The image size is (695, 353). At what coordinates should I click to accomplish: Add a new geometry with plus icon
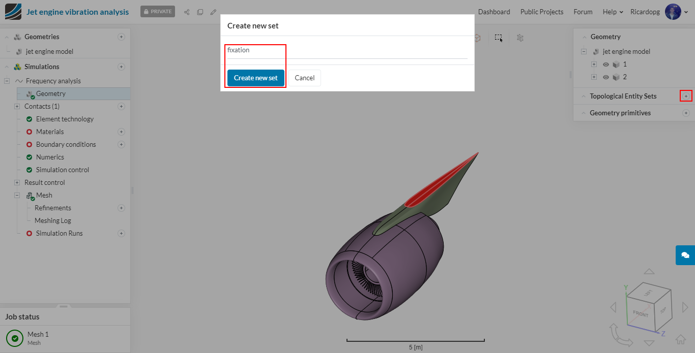pos(121,37)
